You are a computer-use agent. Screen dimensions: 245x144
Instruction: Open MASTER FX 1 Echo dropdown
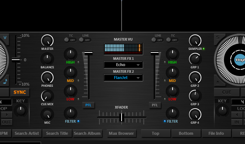tap(123, 65)
